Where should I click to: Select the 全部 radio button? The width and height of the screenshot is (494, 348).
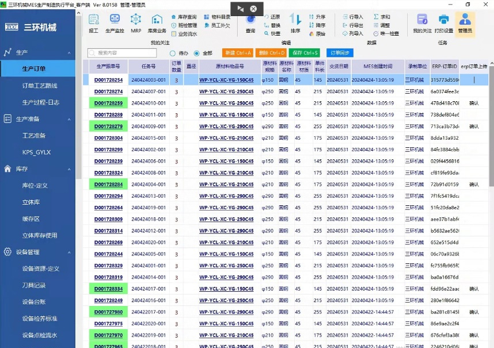pos(196,53)
